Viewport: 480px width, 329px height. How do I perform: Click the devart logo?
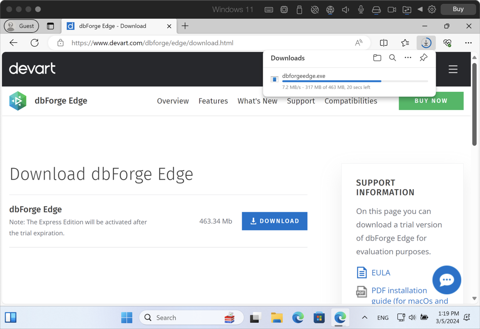coord(32,69)
